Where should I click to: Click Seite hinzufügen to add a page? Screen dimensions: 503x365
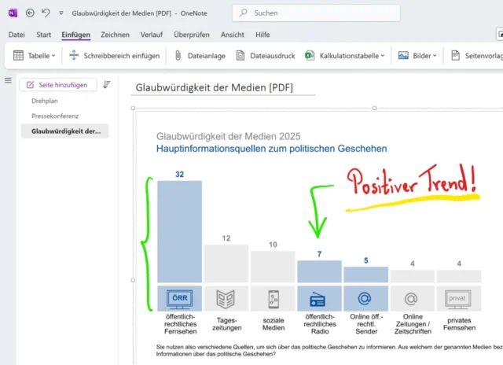(57, 85)
